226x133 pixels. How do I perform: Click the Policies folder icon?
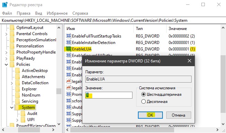tap(12, 64)
